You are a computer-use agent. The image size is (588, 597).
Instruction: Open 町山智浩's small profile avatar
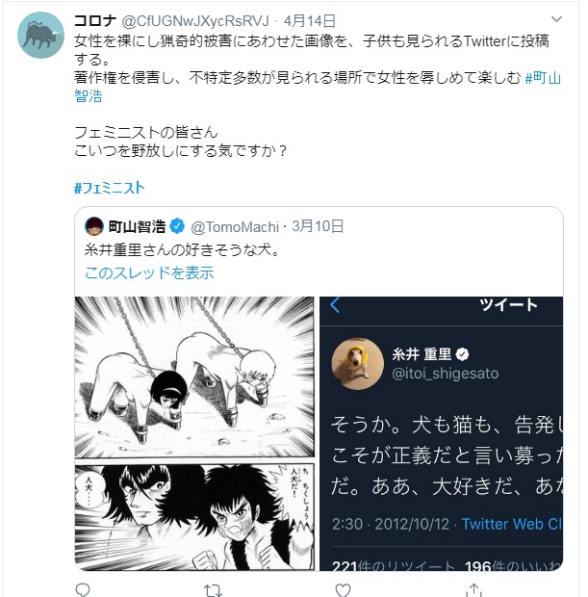click(94, 226)
